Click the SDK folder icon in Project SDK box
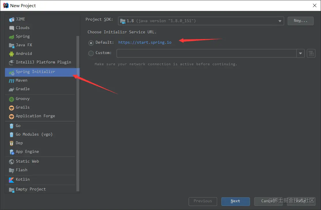 point(123,21)
